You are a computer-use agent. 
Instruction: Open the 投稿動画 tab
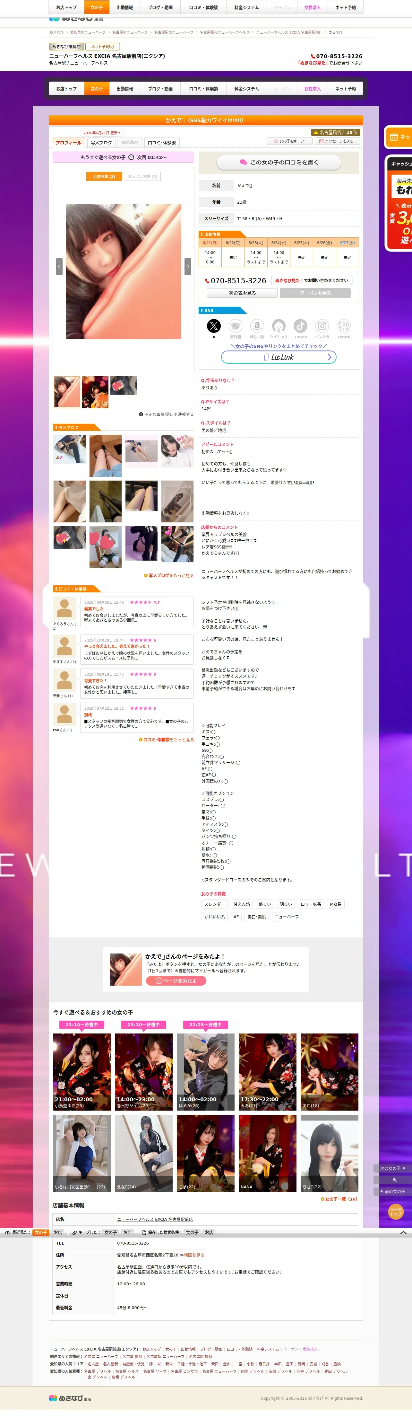click(130, 143)
